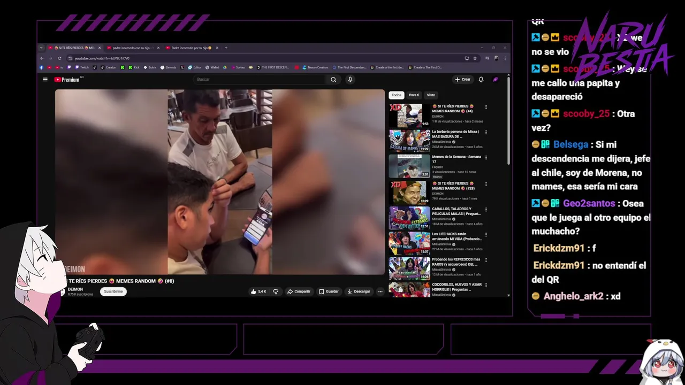Image resolution: width=685 pixels, height=385 pixels.
Task: Open MEMES RANDOM (#28) video thumbnail
Action: (x=409, y=192)
